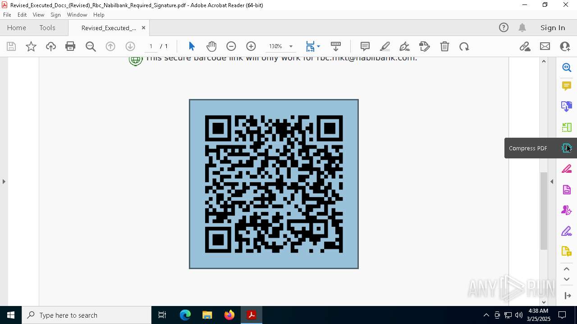Screen dimensions: 577x324
Task: Zoom out with minus icon
Action: 231,46
